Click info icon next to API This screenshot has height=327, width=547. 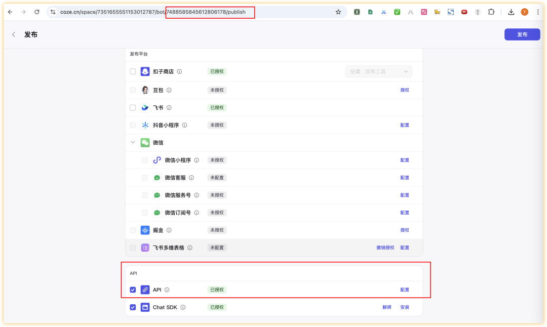pos(167,290)
